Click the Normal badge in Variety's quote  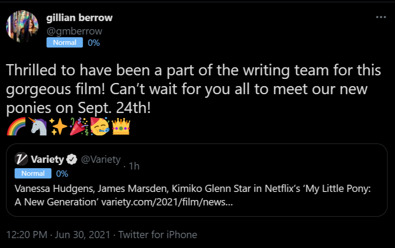(x=33, y=173)
